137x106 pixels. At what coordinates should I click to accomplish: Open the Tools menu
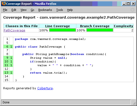coord(60,10)
